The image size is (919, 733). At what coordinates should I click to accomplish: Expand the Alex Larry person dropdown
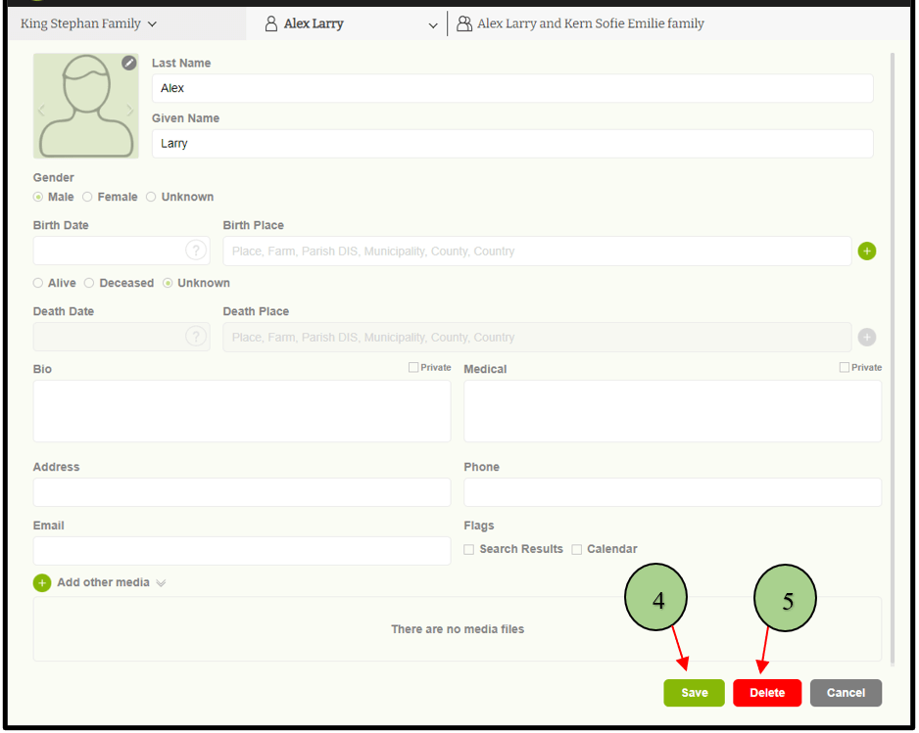(x=433, y=25)
